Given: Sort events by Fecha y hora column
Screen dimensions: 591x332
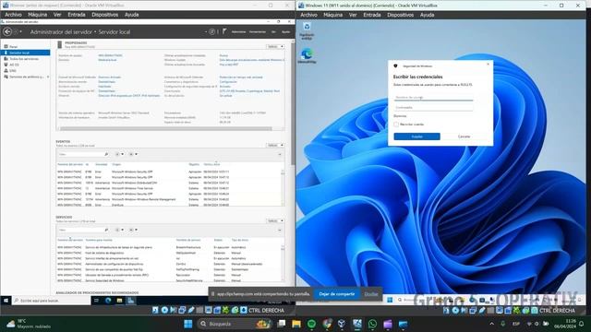Looking at the screenshot, I should (x=211, y=164).
